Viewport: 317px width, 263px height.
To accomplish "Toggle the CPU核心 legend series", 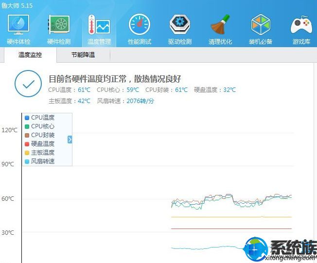I will [x=40, y=126].
